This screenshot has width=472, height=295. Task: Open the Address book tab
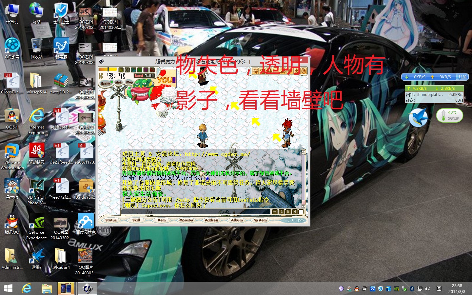(x=211, y=220)
